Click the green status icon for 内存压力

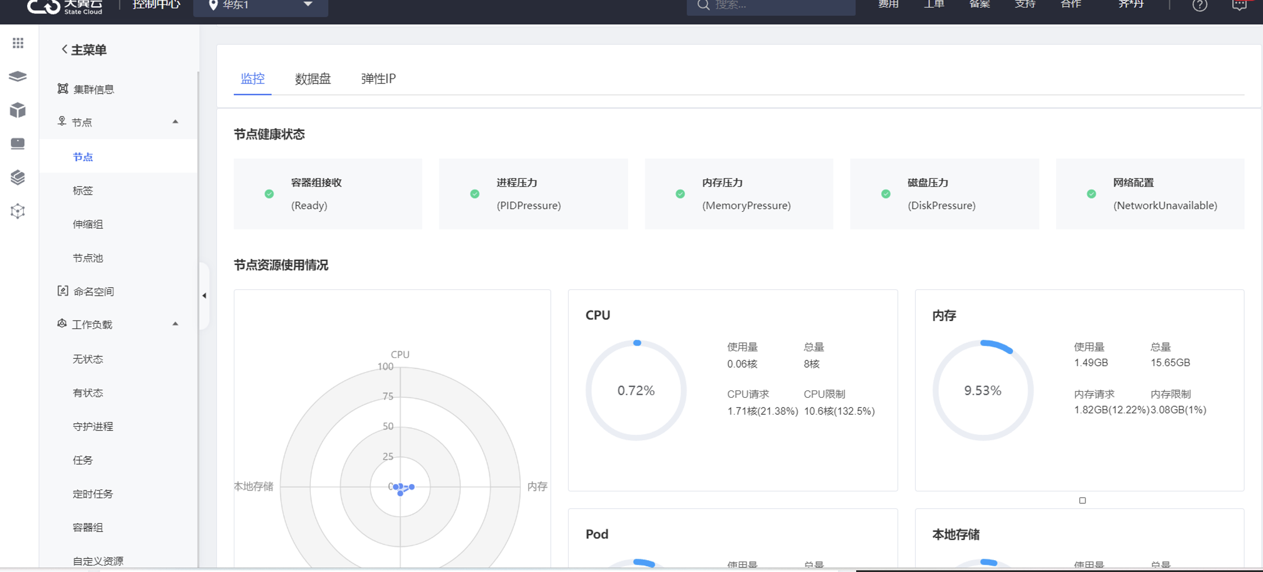pyautogui.click(x=680, y=194)
